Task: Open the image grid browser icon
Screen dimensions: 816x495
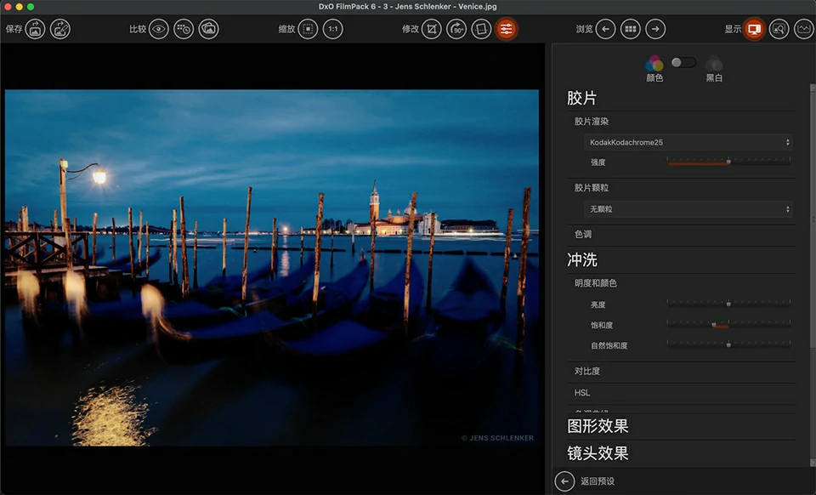Action: pos(630,29)
